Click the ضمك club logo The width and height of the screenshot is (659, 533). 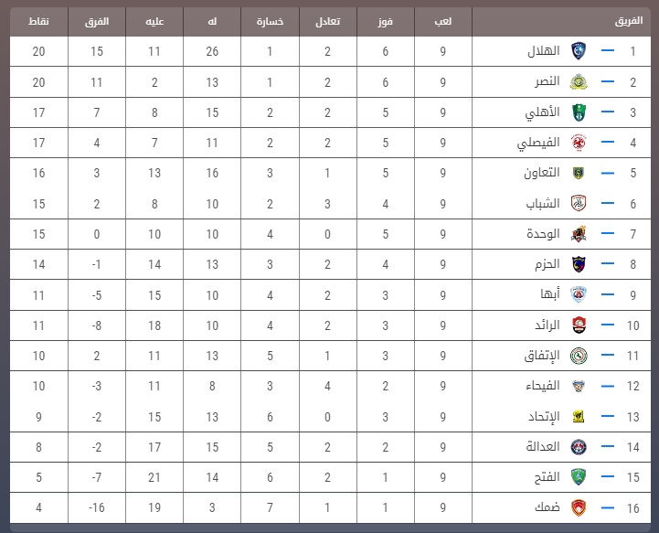click(x=579, y=507)
